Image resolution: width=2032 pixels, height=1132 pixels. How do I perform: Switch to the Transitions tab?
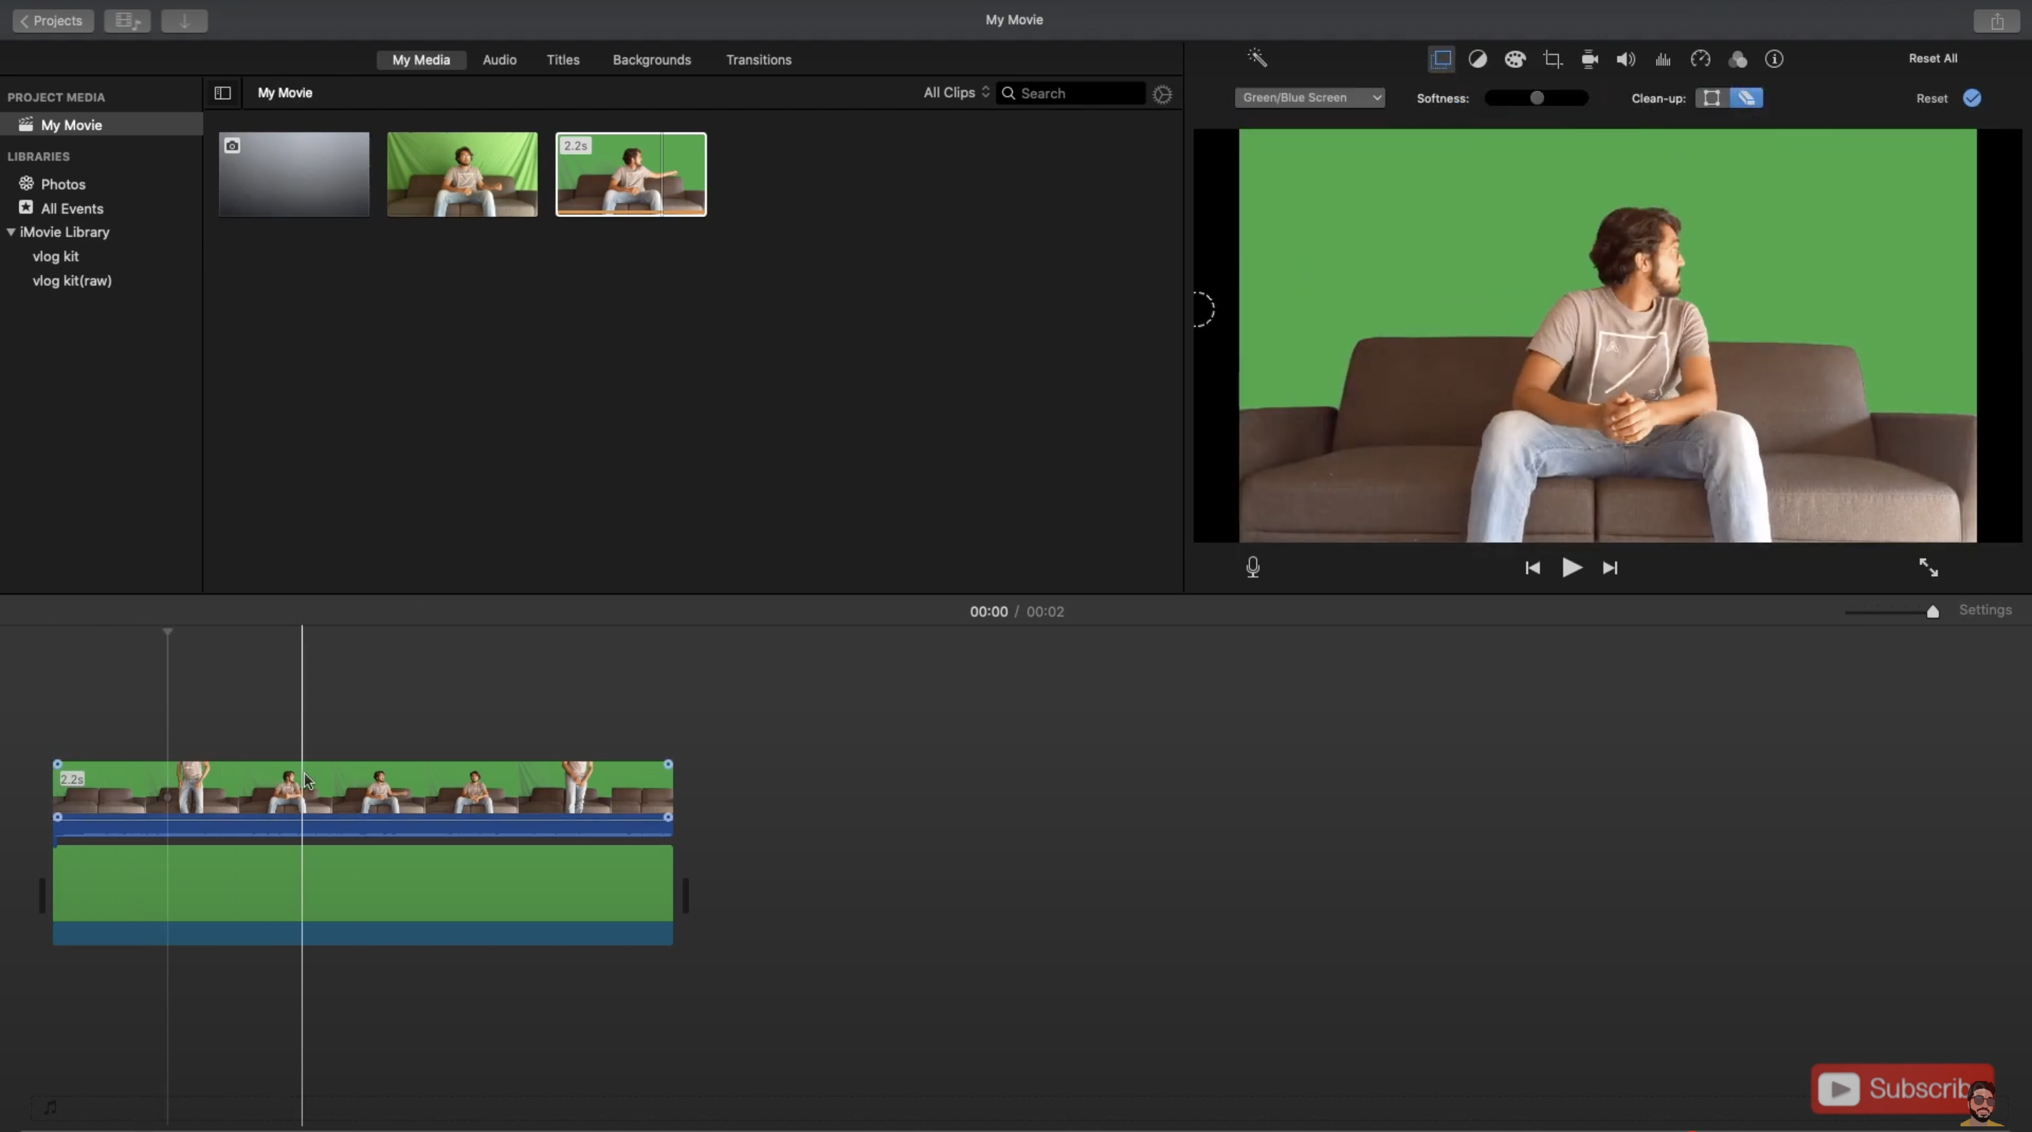pos(758,60)
